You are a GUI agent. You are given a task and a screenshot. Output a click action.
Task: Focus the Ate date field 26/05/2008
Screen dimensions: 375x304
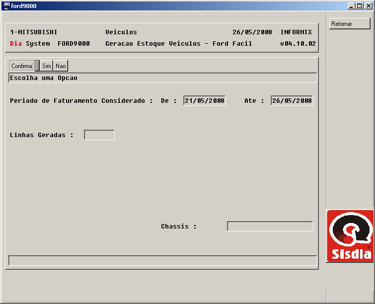point(292,100)
